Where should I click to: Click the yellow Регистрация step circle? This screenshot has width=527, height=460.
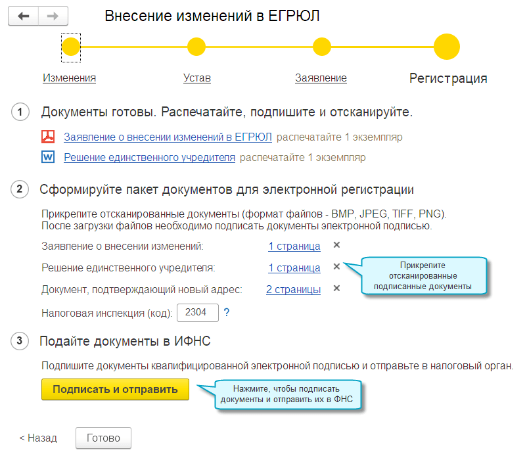point(447,47)
